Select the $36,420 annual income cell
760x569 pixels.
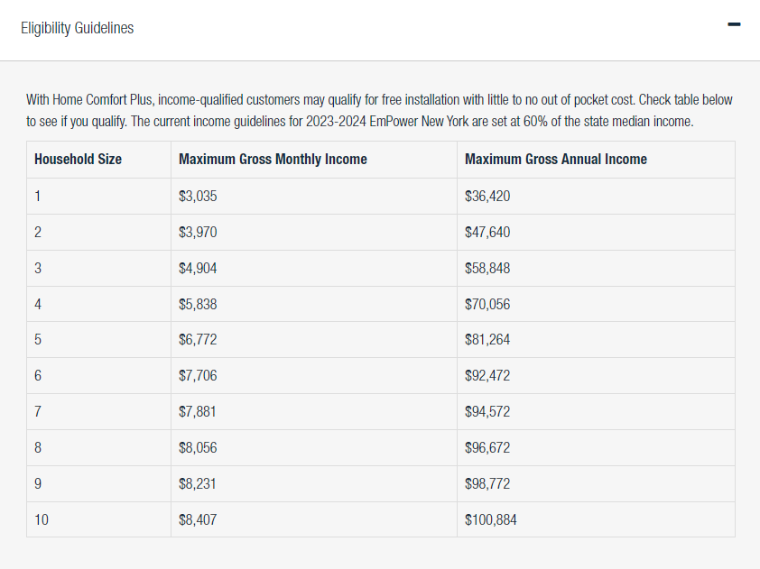(487, 196)
